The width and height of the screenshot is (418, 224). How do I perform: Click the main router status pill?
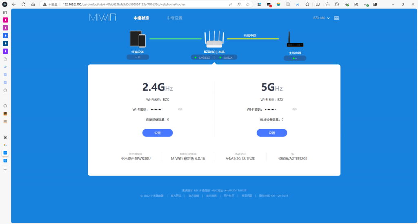(295, 58)
